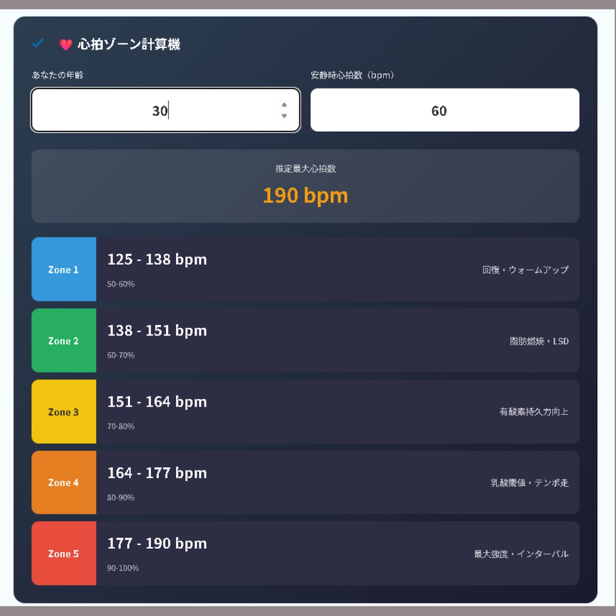Click the 60-70% percentage label

(121, 355)
